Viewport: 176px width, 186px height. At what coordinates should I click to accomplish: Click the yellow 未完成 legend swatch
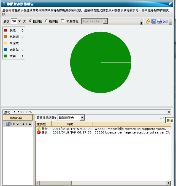pos(6,43)
